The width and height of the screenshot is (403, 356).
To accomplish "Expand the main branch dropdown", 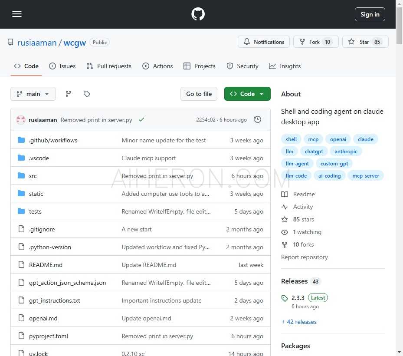I will coord(33,94).
